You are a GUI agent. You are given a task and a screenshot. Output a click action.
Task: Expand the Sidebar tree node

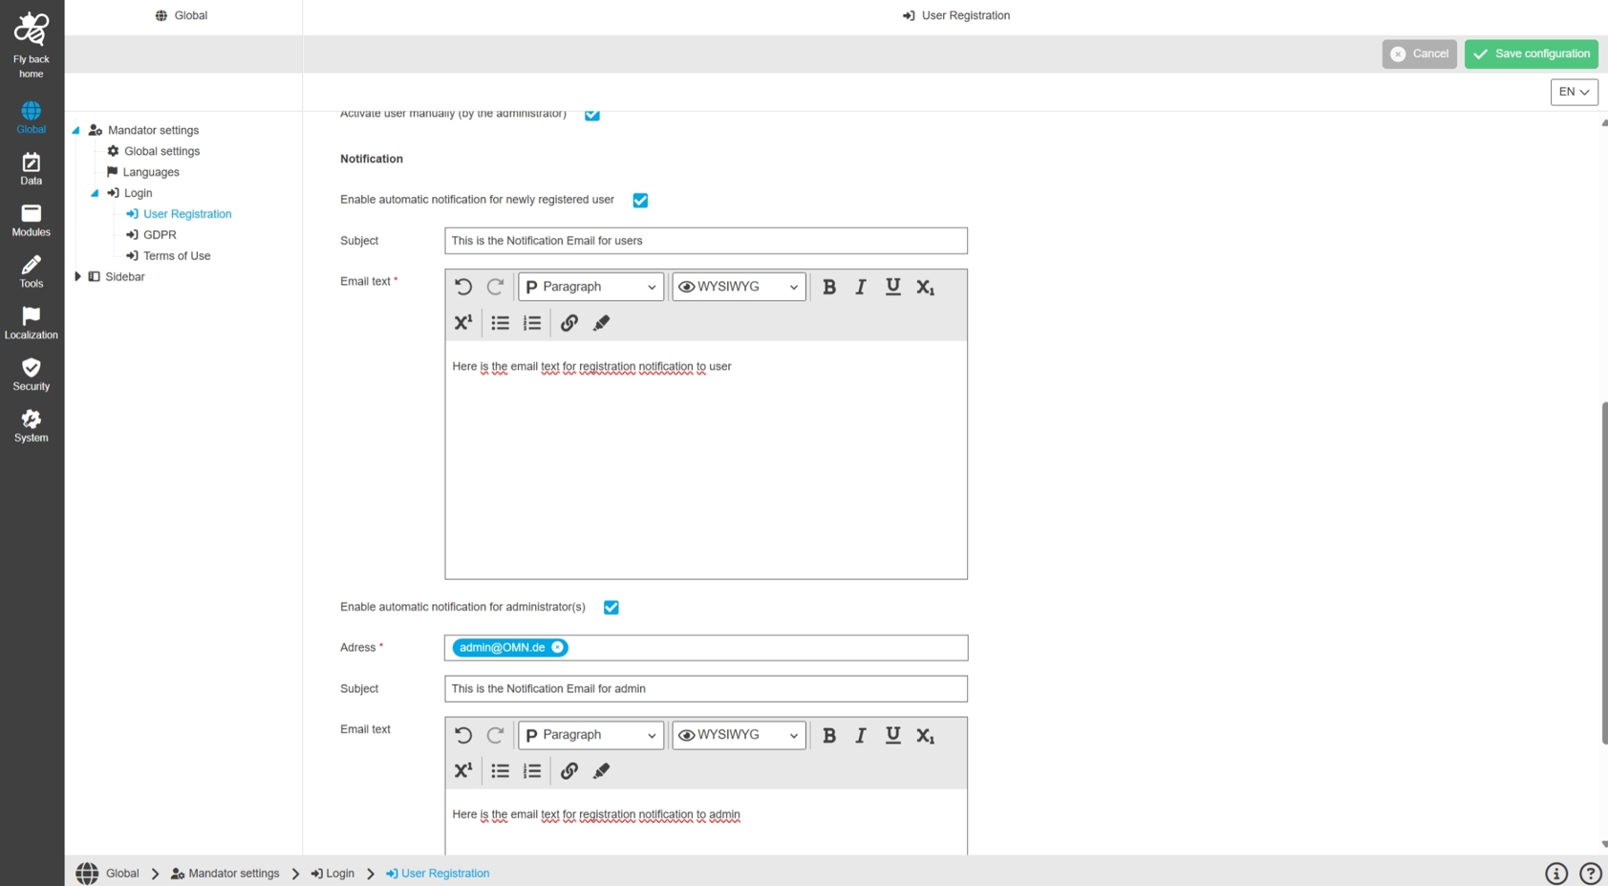(77, 277)
